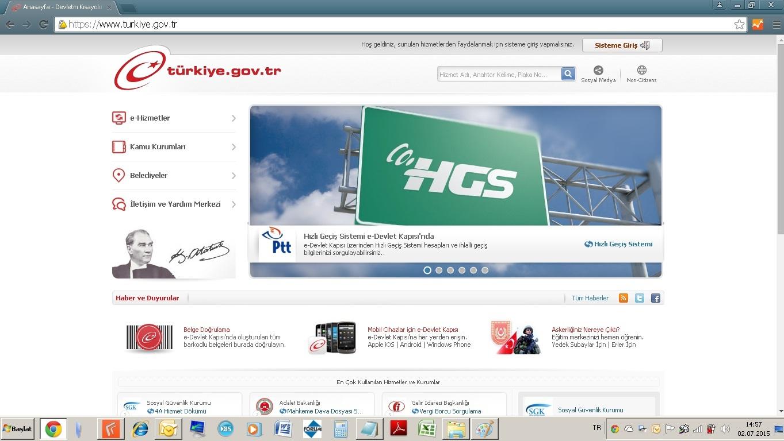
Task: Click the Hizmet Adı search field
Action: (498, 75)
